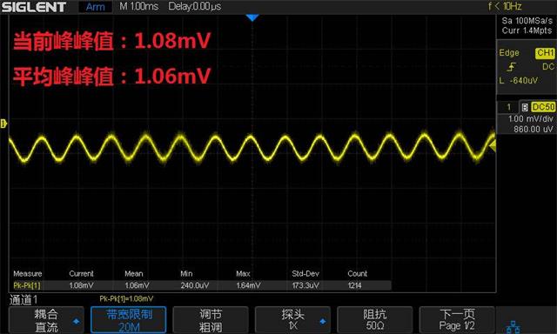Toggle the 阻抗 50Ω impedance softkey
557x334 pixels.
pyautogui.click(x=375, y=320)
